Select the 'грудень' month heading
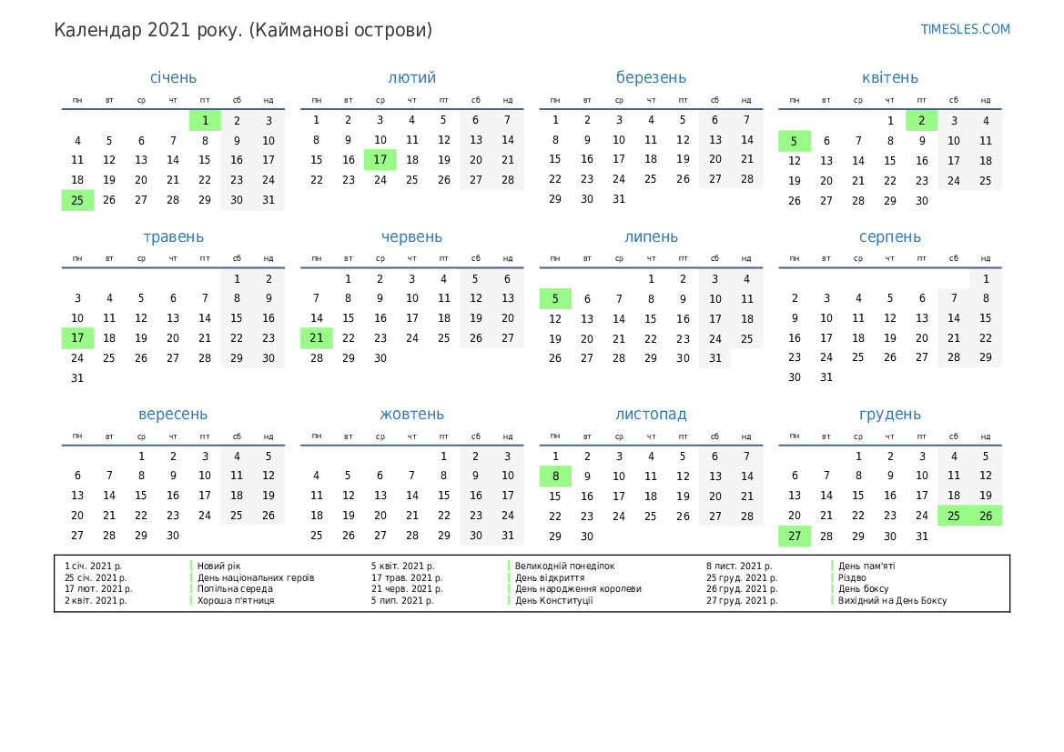Screen dimensions: 1064x752 [889, 414]
